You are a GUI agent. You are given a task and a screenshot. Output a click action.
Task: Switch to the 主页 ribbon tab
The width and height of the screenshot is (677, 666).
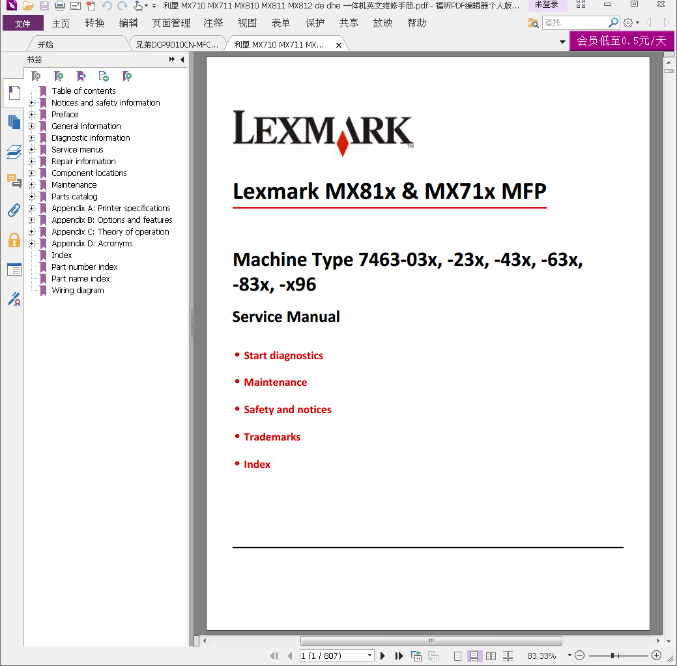61,23
